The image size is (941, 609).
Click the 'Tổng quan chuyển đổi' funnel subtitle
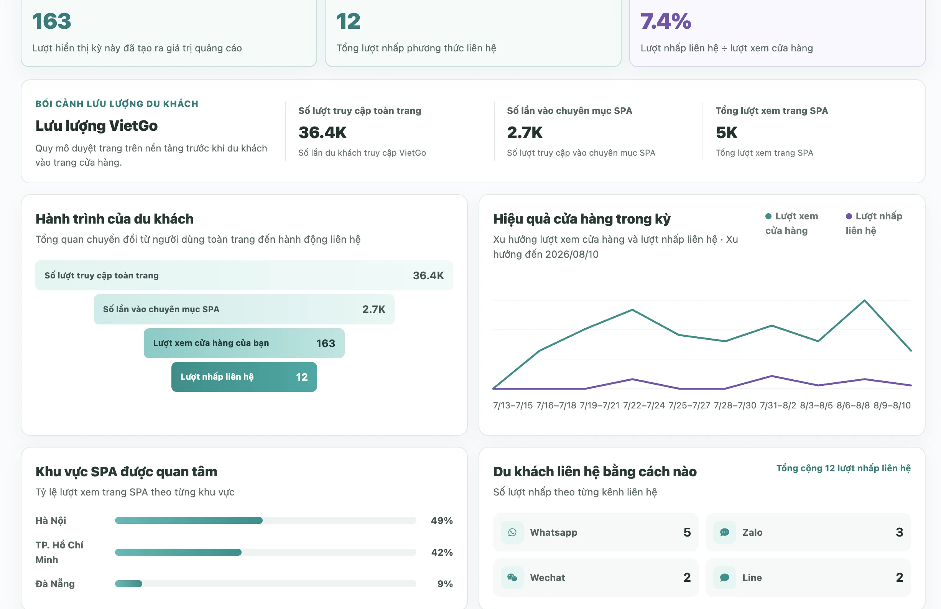198,240
